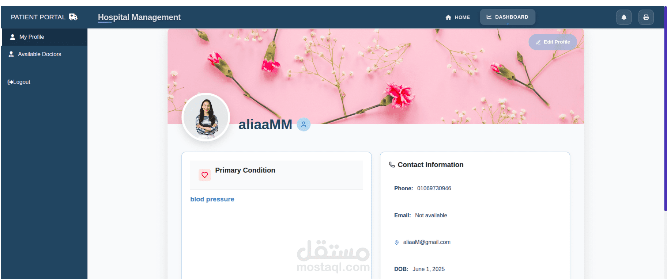
Task: Click the Edit Profile button
Action: [x=553, y=42]
